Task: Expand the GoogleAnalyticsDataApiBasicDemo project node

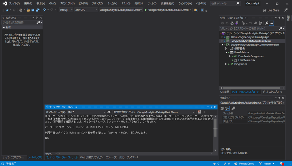Action: pos(222,41)
